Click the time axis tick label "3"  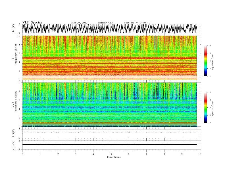(x=76, y=154)
